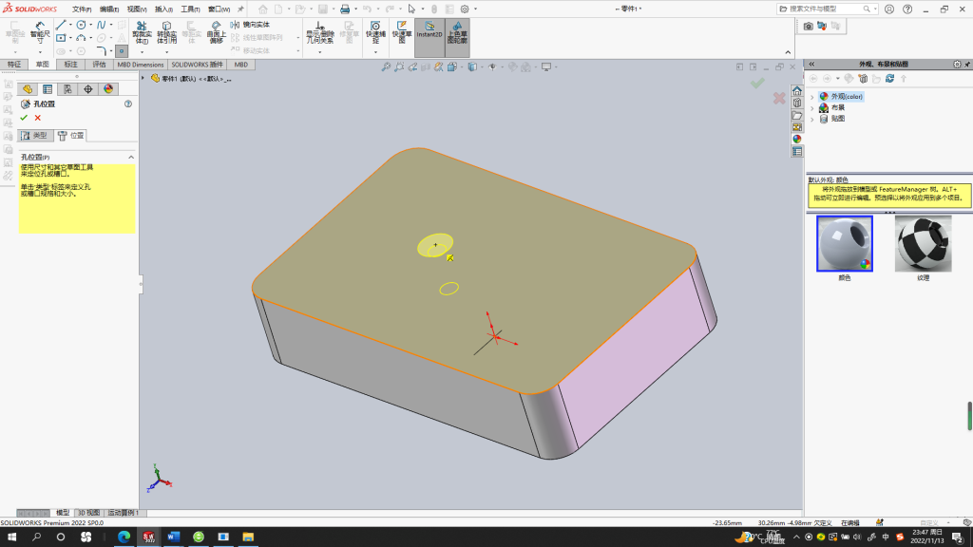973x547 pixels.
Task: Toggle Shaded Sketch Contours (上色草图轮廓)
Action: coord(457,32)
